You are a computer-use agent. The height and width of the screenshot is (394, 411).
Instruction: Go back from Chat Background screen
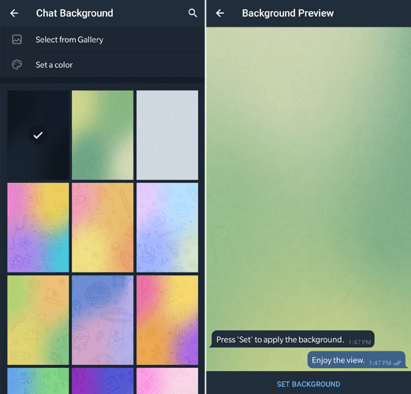(14, 13)
